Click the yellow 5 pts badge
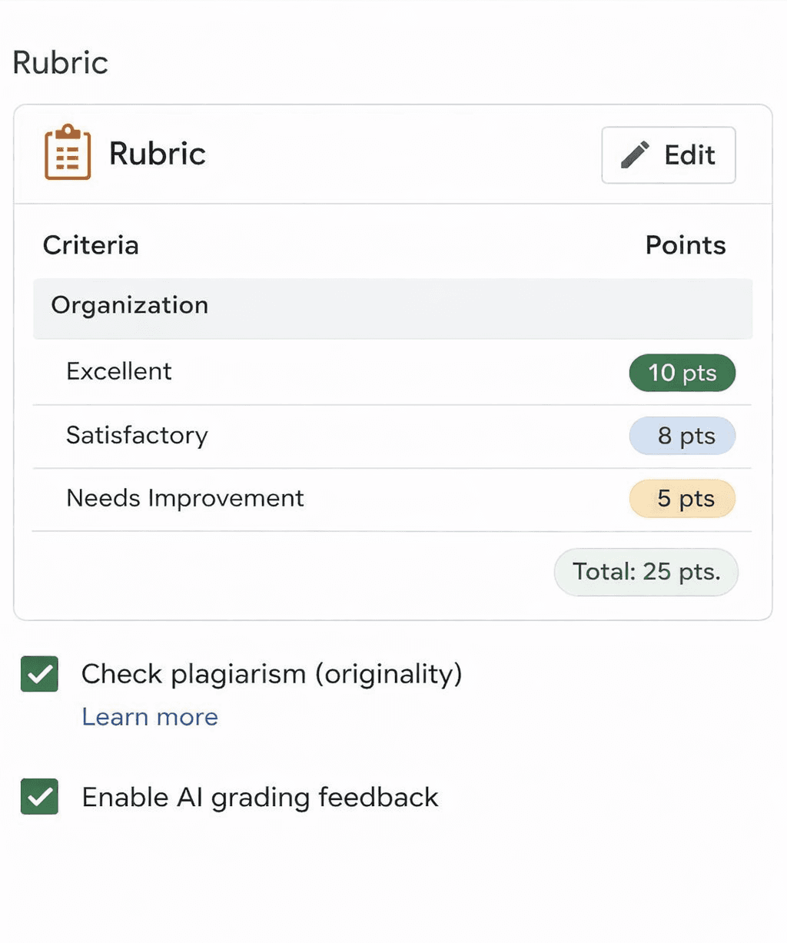Viewport: 787px width, 943px height. [x=682, y=498]
